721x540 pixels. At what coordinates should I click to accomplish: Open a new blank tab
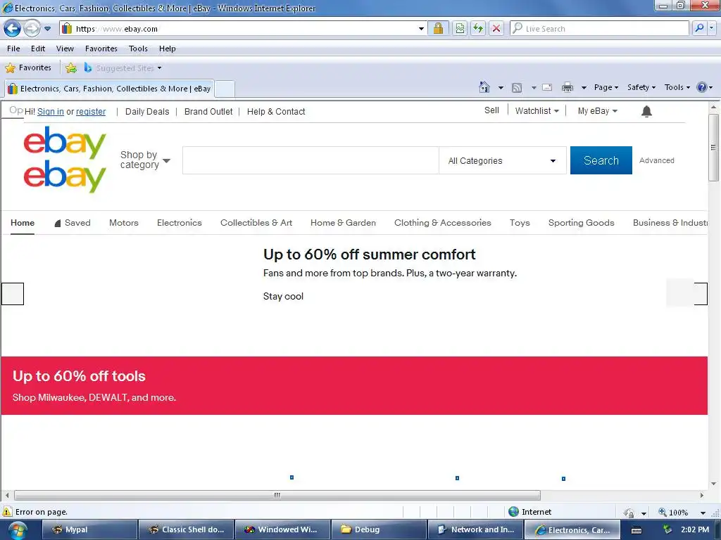(x=225, y=89)
